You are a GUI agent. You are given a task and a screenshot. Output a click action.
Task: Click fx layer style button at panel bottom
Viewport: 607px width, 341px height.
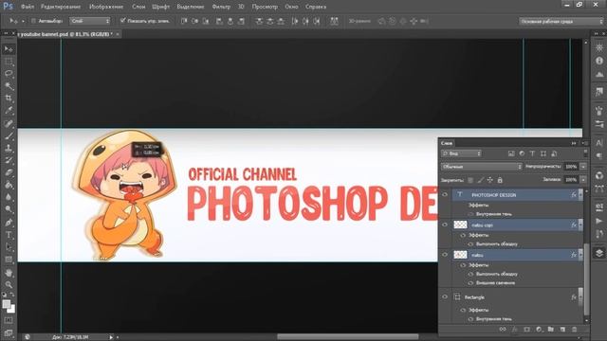[514, 330]
